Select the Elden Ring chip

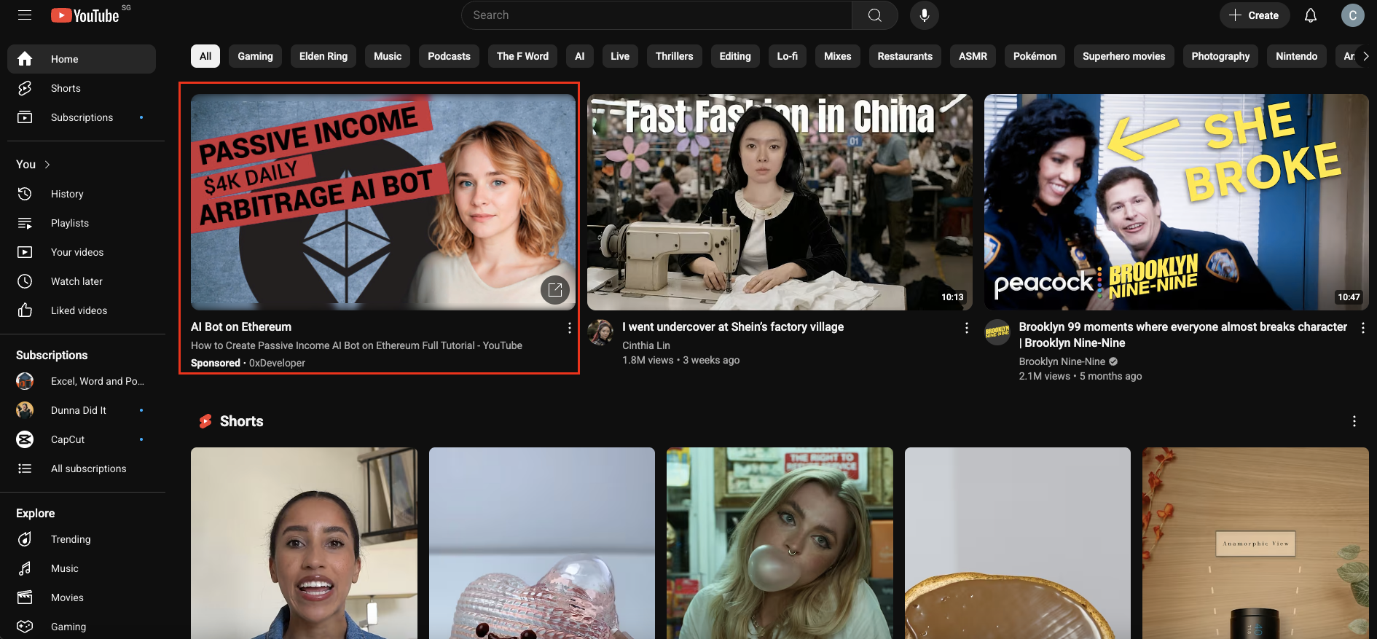click(x=323, y=56)
